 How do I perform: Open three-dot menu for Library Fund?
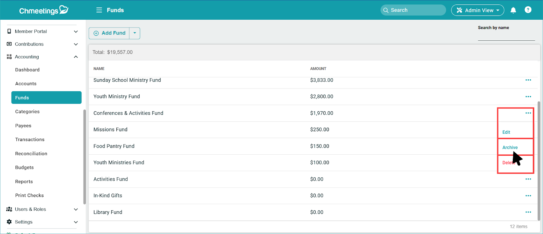528,212
